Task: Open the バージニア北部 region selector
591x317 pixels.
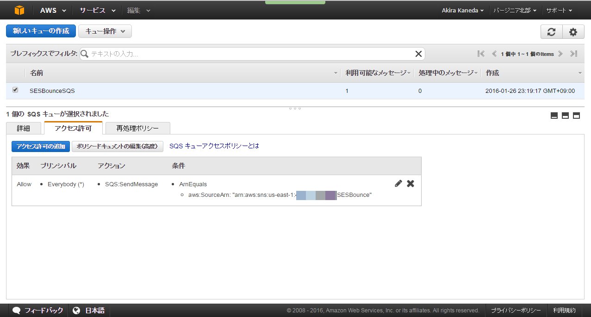Action: (x=515, y=10)
